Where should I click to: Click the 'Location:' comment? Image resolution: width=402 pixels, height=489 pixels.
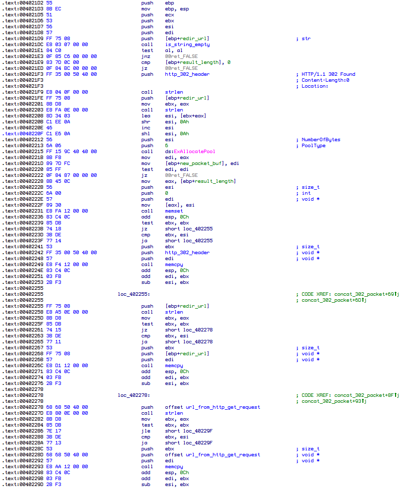(x=315, y=86)
